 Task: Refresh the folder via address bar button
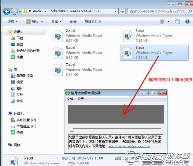122,11
